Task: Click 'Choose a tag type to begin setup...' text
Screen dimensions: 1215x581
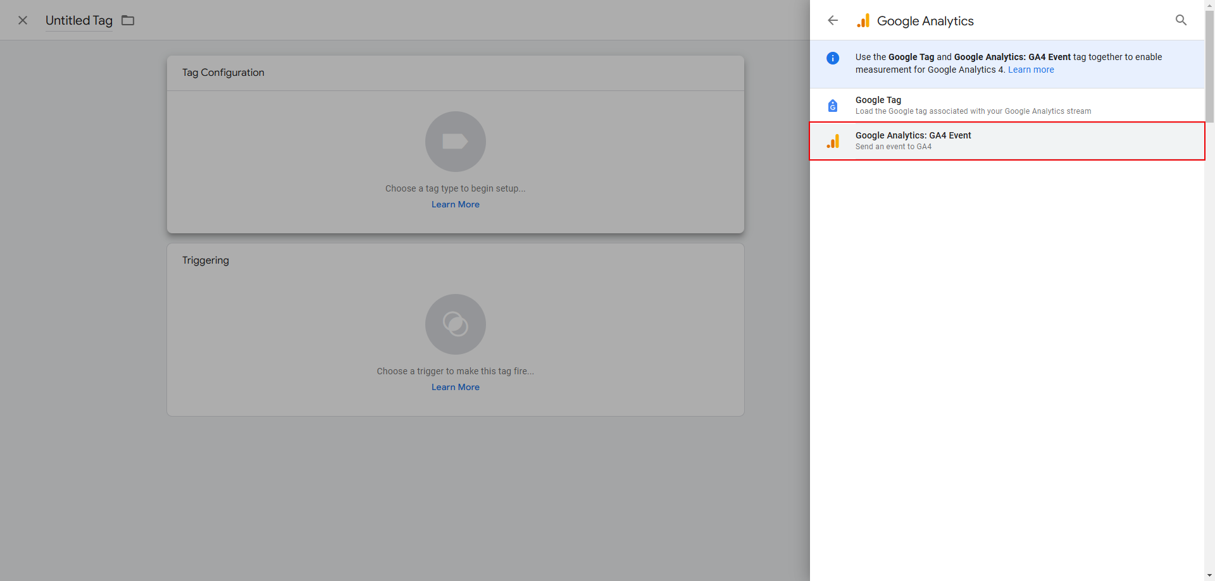Action: pos(456,188)
